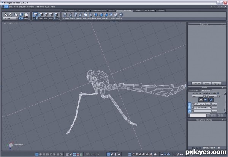Choose the hook-shaped surface modeling tool icon
The width and height of the screenshot is (228, 157).
pyautogui.click(x=91, y=14)
